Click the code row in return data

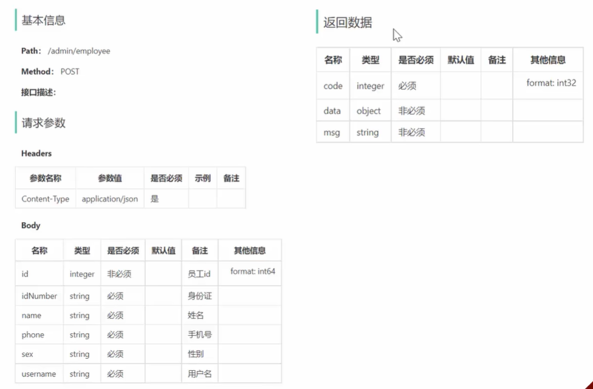[x=333, y=86]
